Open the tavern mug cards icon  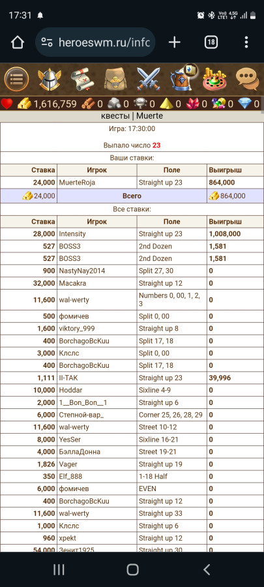[x=183, y=78]
